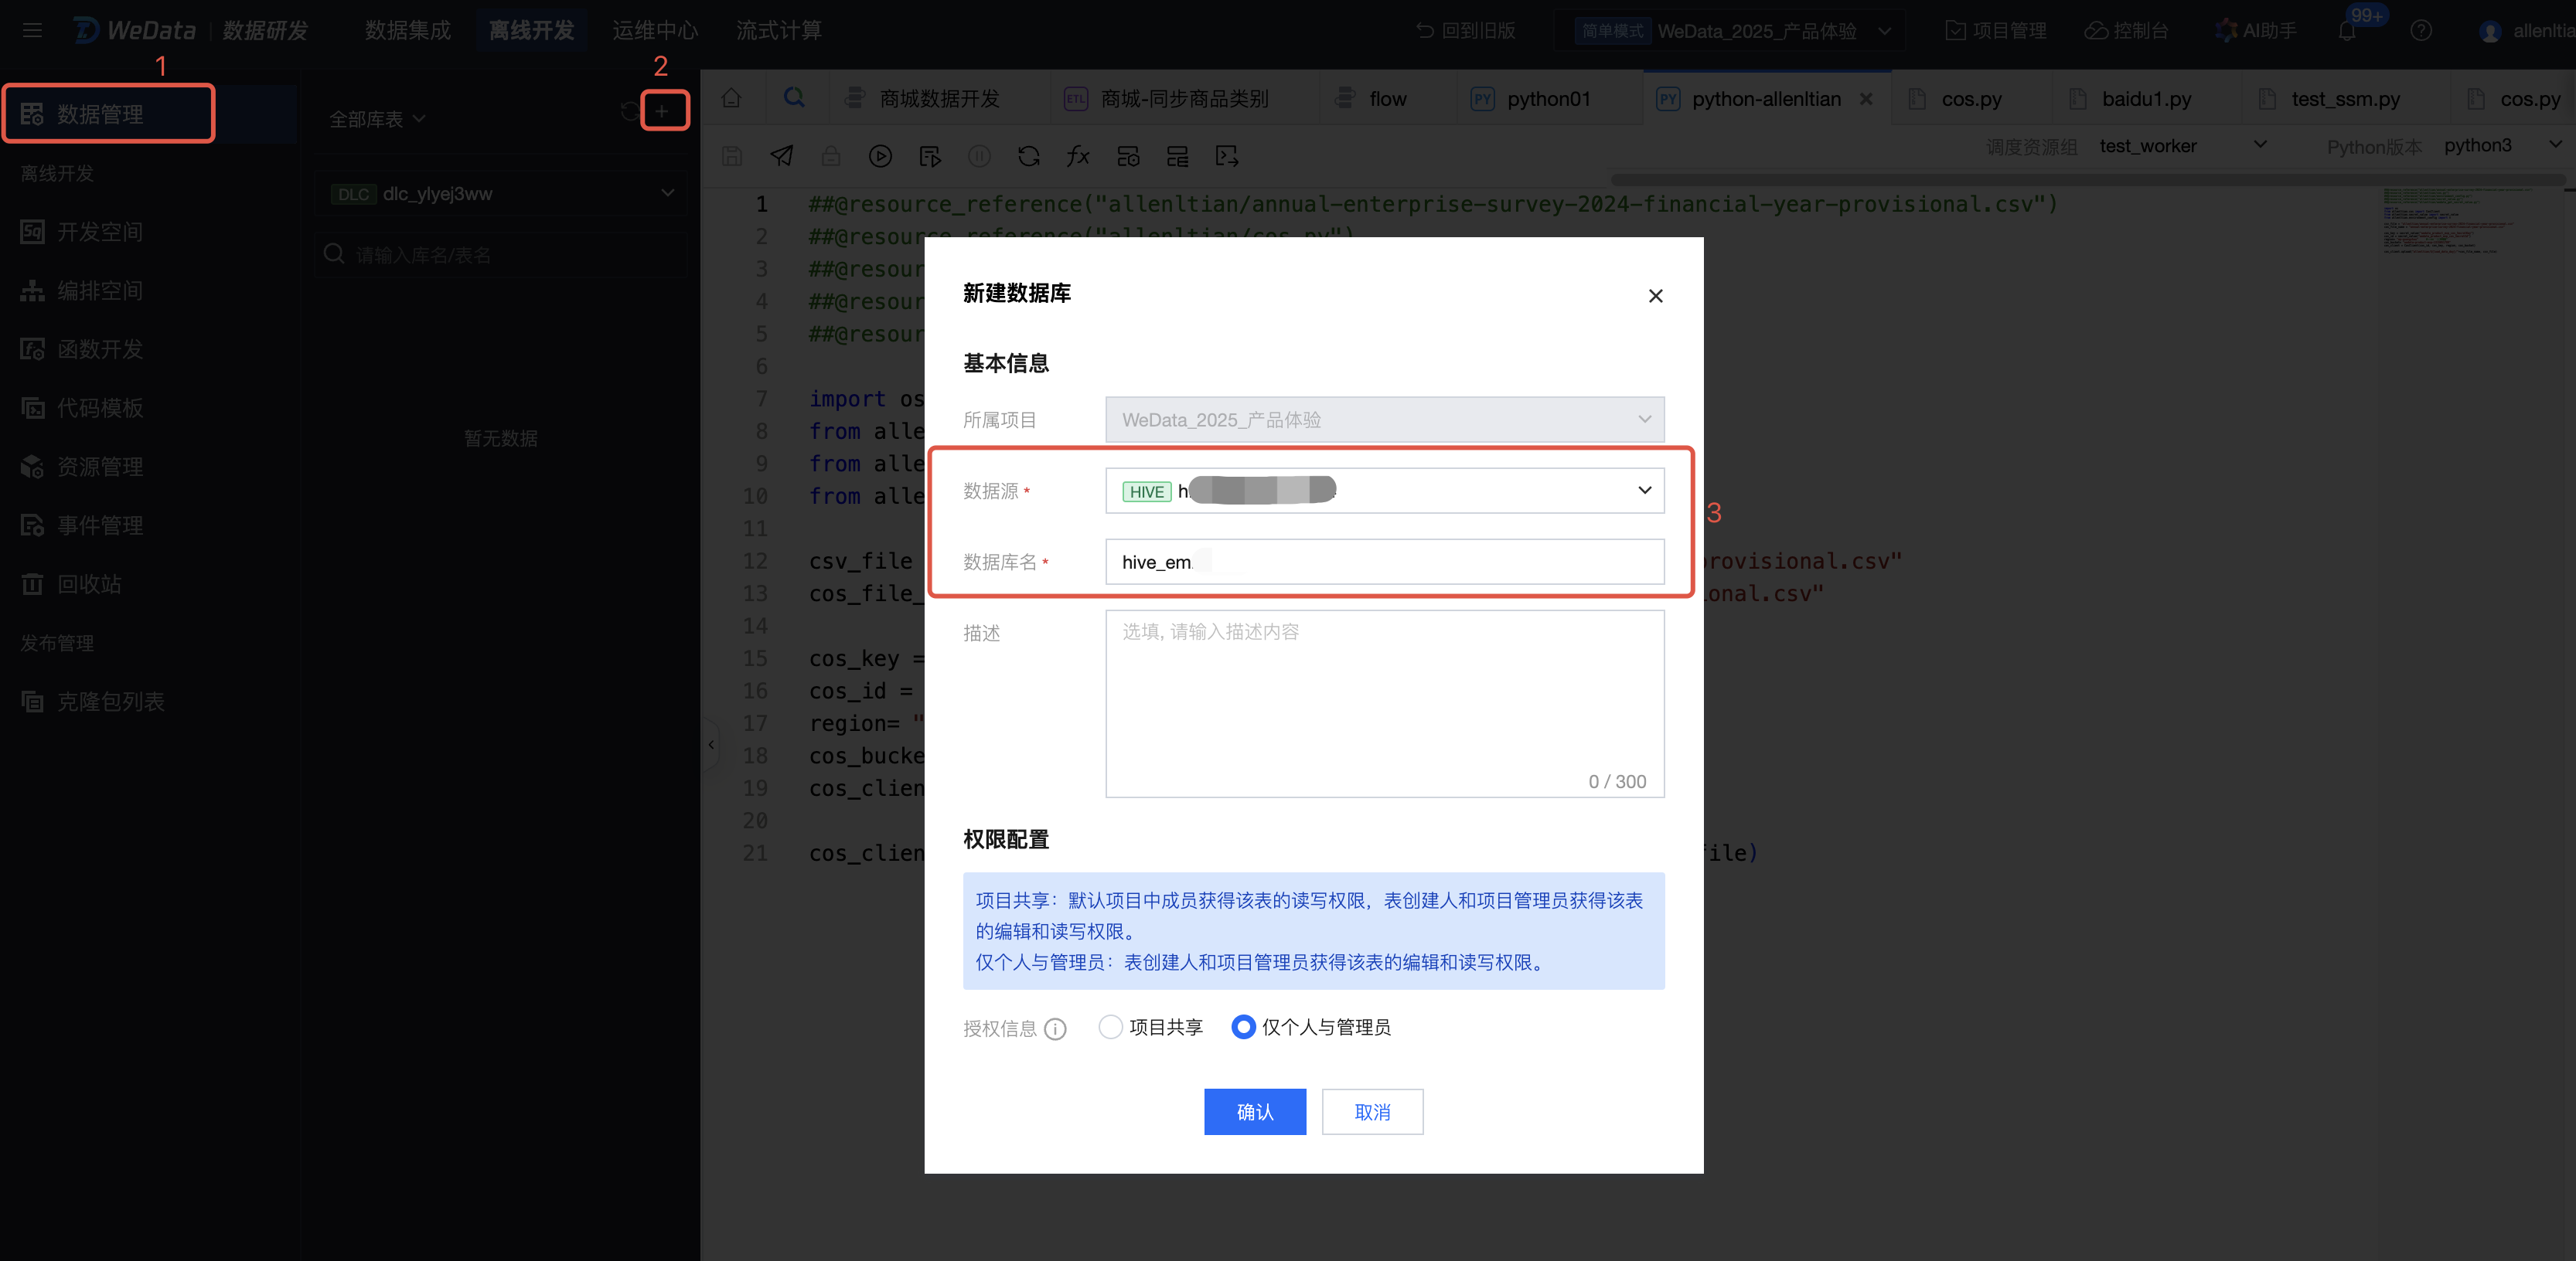Click the 确认 button
This screenshot has height=1261, width=2576.
click(1254, 1112)
